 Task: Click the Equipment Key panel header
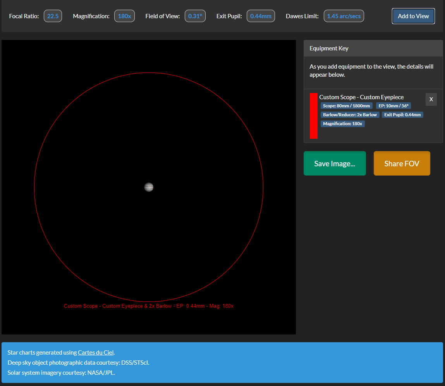coord(329,48)
